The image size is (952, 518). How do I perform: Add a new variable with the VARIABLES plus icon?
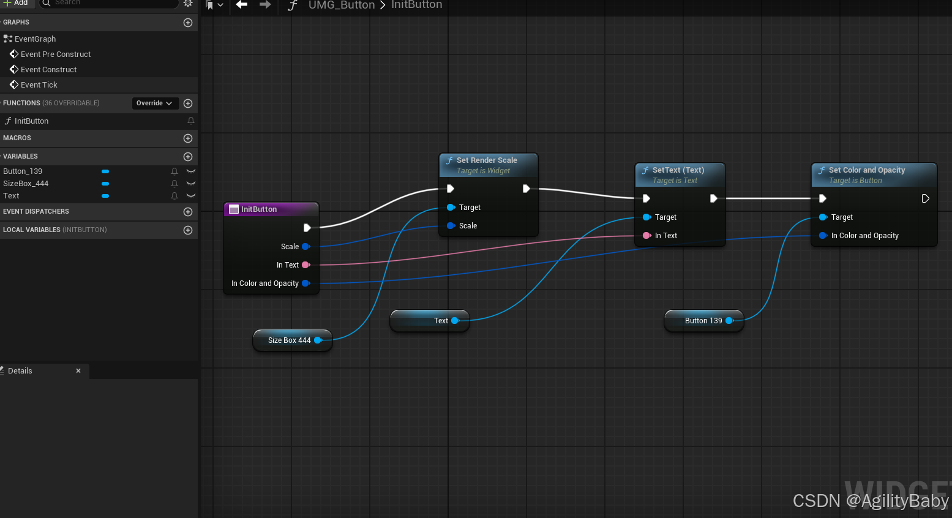[188, 157]
